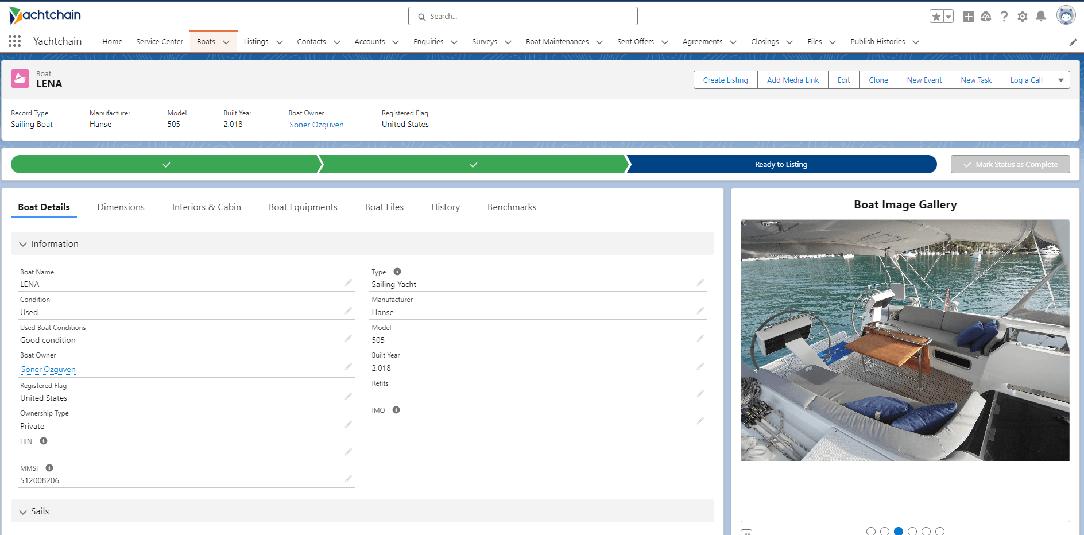Click the Favorites star icon
The image size is (1084, 535).
click(x=936, y=17)
